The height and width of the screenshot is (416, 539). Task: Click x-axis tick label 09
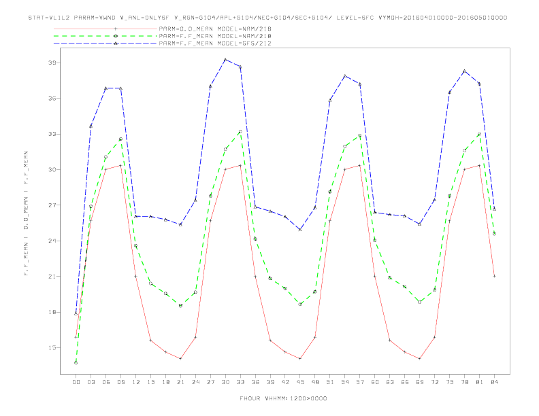point(120,382)
